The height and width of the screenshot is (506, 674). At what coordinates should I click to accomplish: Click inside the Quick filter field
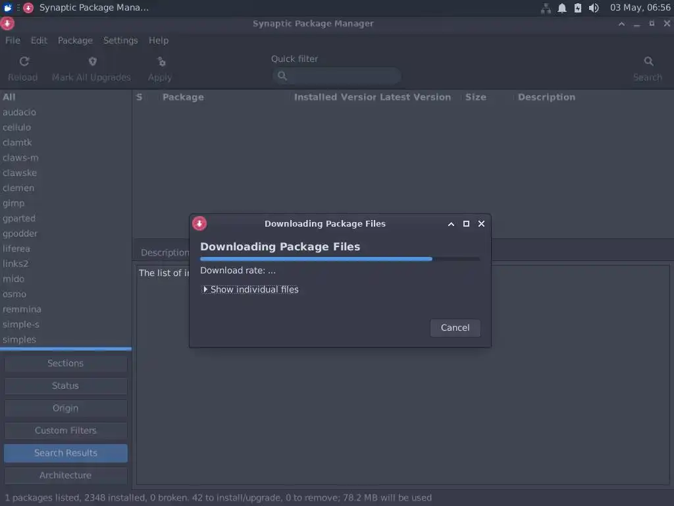click(337, 76)
